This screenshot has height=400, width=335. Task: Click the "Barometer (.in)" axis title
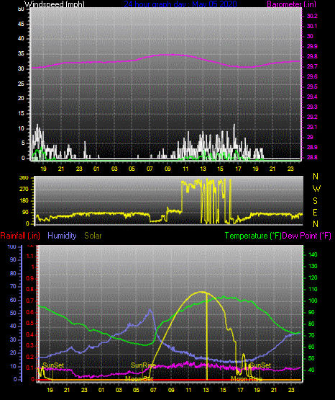pyautogui.click(x=291, y=4)
